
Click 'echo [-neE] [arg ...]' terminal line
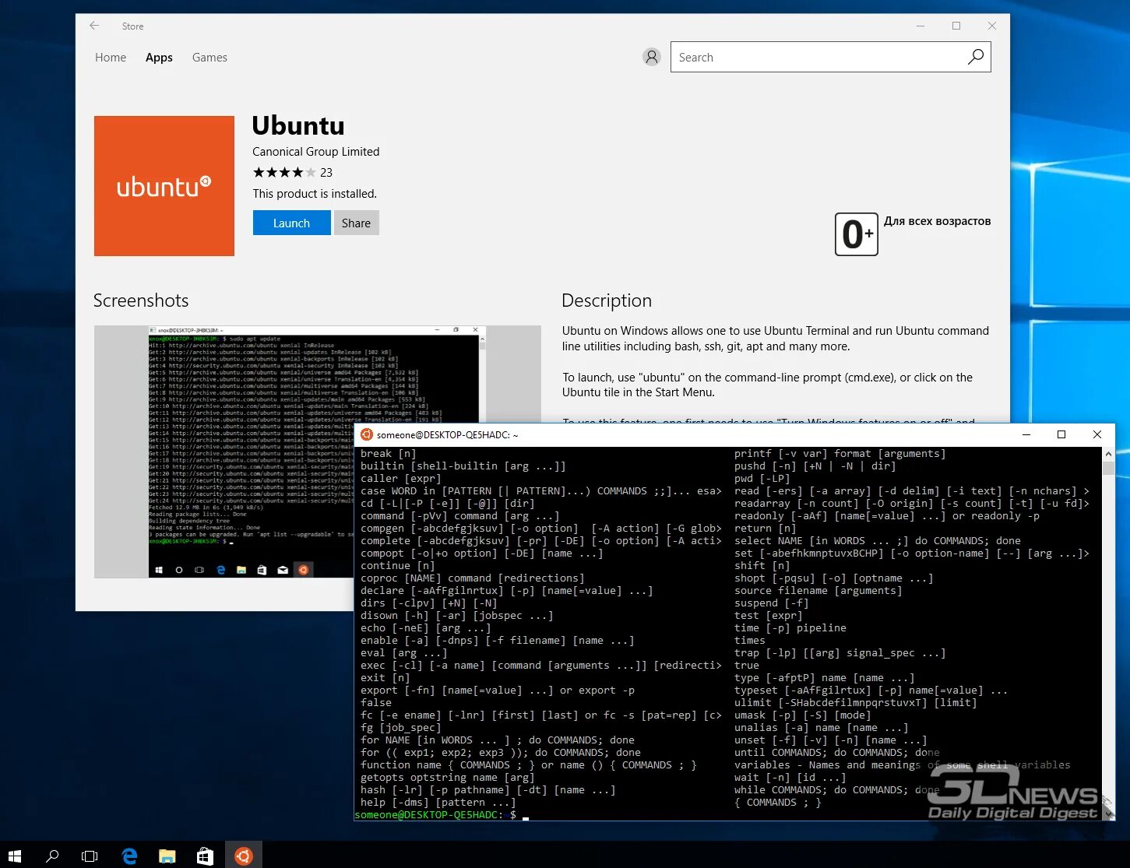[426, 628]
